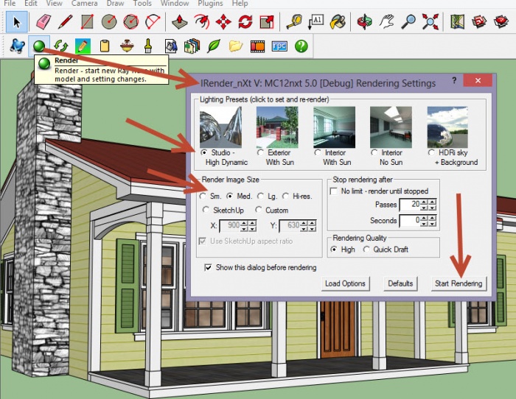The width and height of the screenshot is (516, 399).
Task: Select Interior No Sun radio button
Action: [374, 152]
